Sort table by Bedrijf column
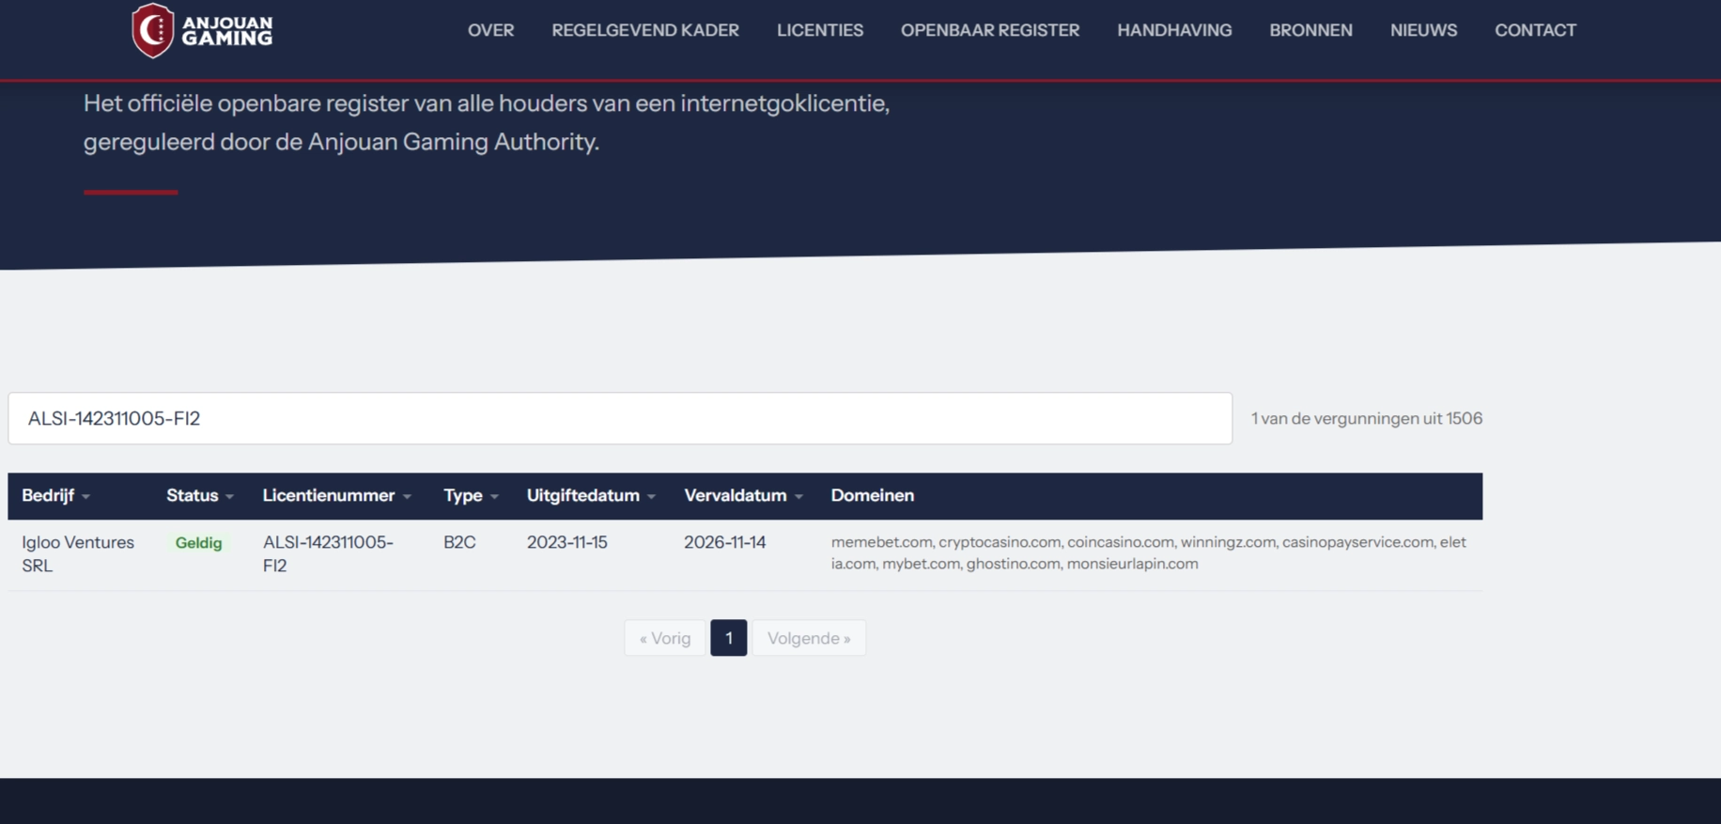The image size is (1721, 824). [x=55, y=495]
